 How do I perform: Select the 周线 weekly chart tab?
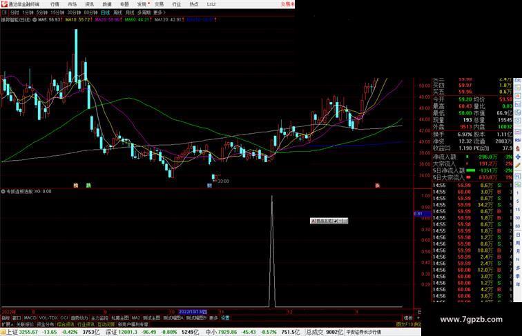pos(117,12)
